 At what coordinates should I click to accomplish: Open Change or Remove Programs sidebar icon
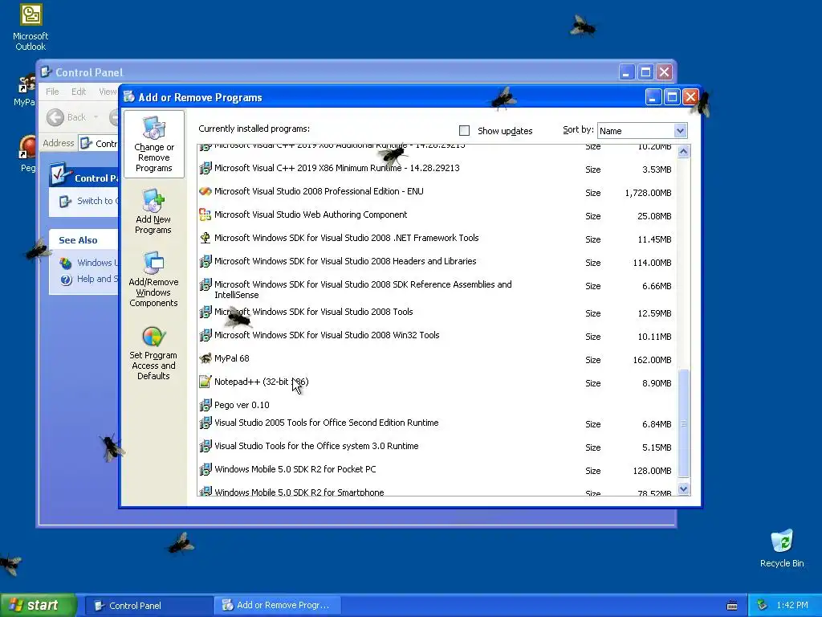(x=154, y=128)
